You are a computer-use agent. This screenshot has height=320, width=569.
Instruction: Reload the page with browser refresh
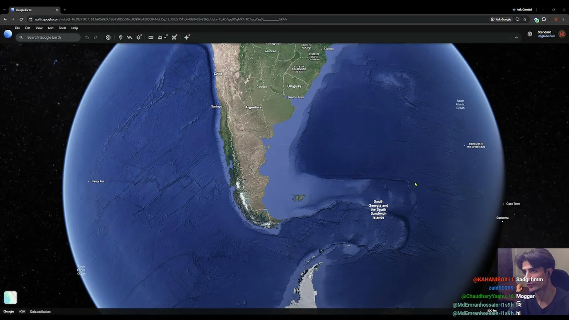coord(21,19)
